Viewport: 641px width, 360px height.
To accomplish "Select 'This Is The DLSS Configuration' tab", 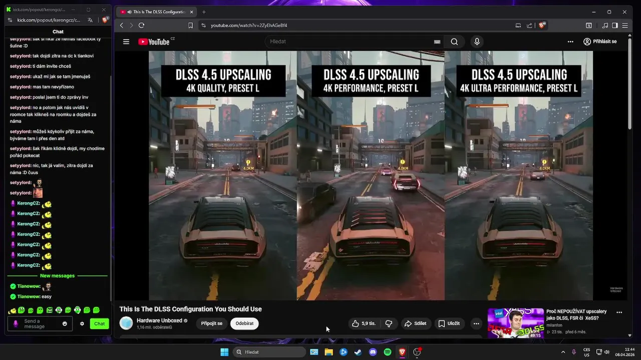I will pyautogui.click(x=156, y=11).
